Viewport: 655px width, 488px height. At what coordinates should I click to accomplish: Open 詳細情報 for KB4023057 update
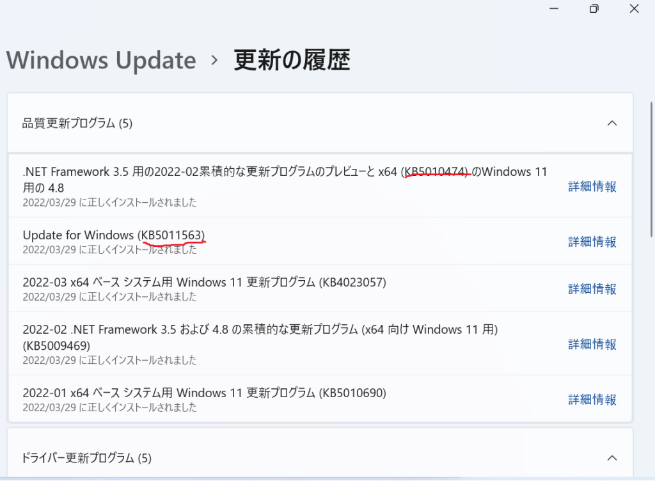click(x=592, y=288)
